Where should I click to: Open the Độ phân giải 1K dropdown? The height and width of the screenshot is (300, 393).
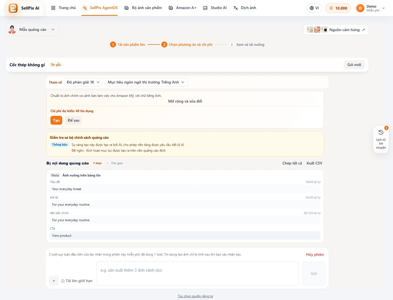coord(83,82)
